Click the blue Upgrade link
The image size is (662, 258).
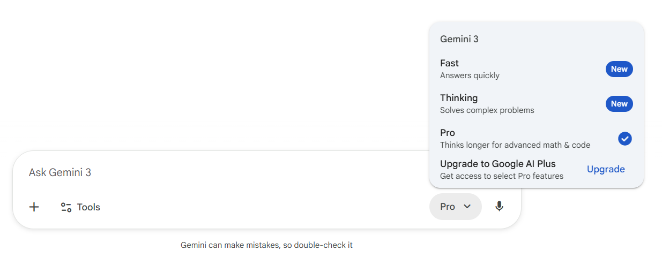pos(606,169)
